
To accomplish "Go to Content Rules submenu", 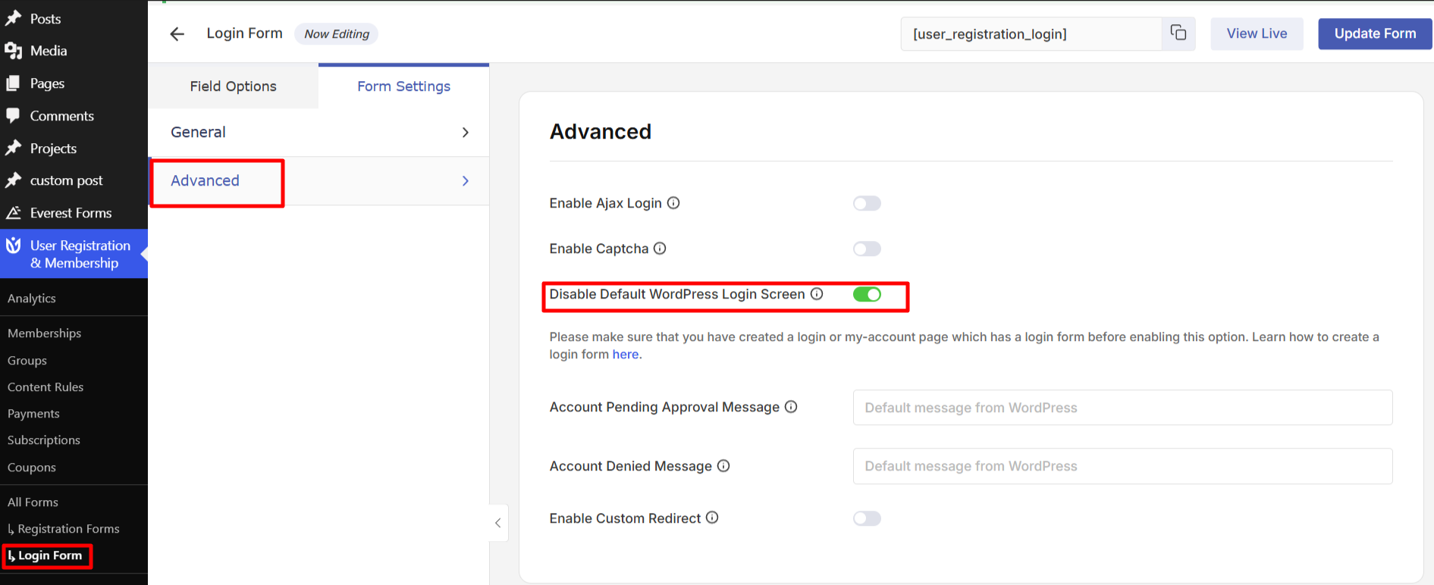I will click(x=45, y=387).
